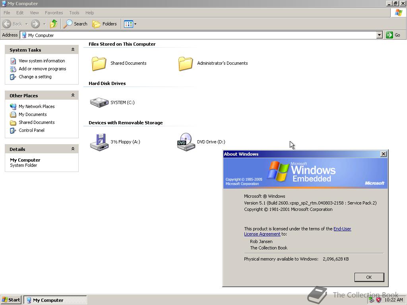Click the Control Panel sidebar icon

tap(13, 130)
